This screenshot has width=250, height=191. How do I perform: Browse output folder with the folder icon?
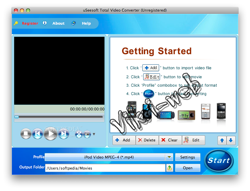click(170, 168)
